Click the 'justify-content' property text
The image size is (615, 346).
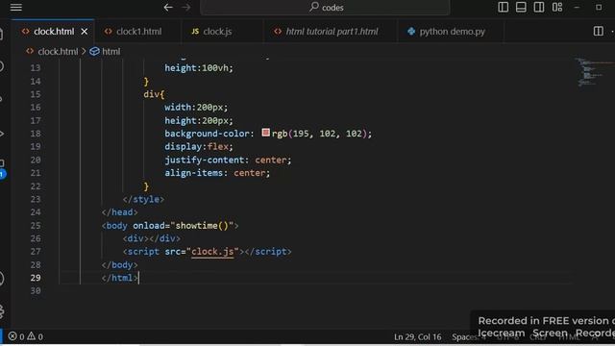[x=205, y=161]
